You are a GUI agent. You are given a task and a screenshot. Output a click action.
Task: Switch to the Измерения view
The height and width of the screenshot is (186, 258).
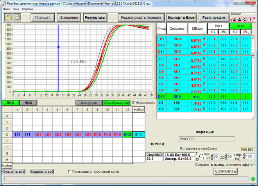pyautogui.click(x=69, y=18)
